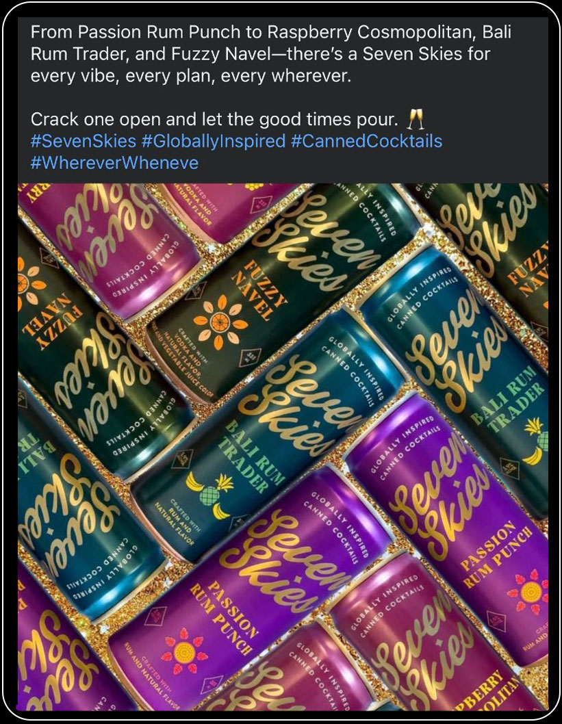Click the caption paragraph starting "From Passion Rum Punch"
This screenshot has height=724, width=562.
[x=271, y=53]
